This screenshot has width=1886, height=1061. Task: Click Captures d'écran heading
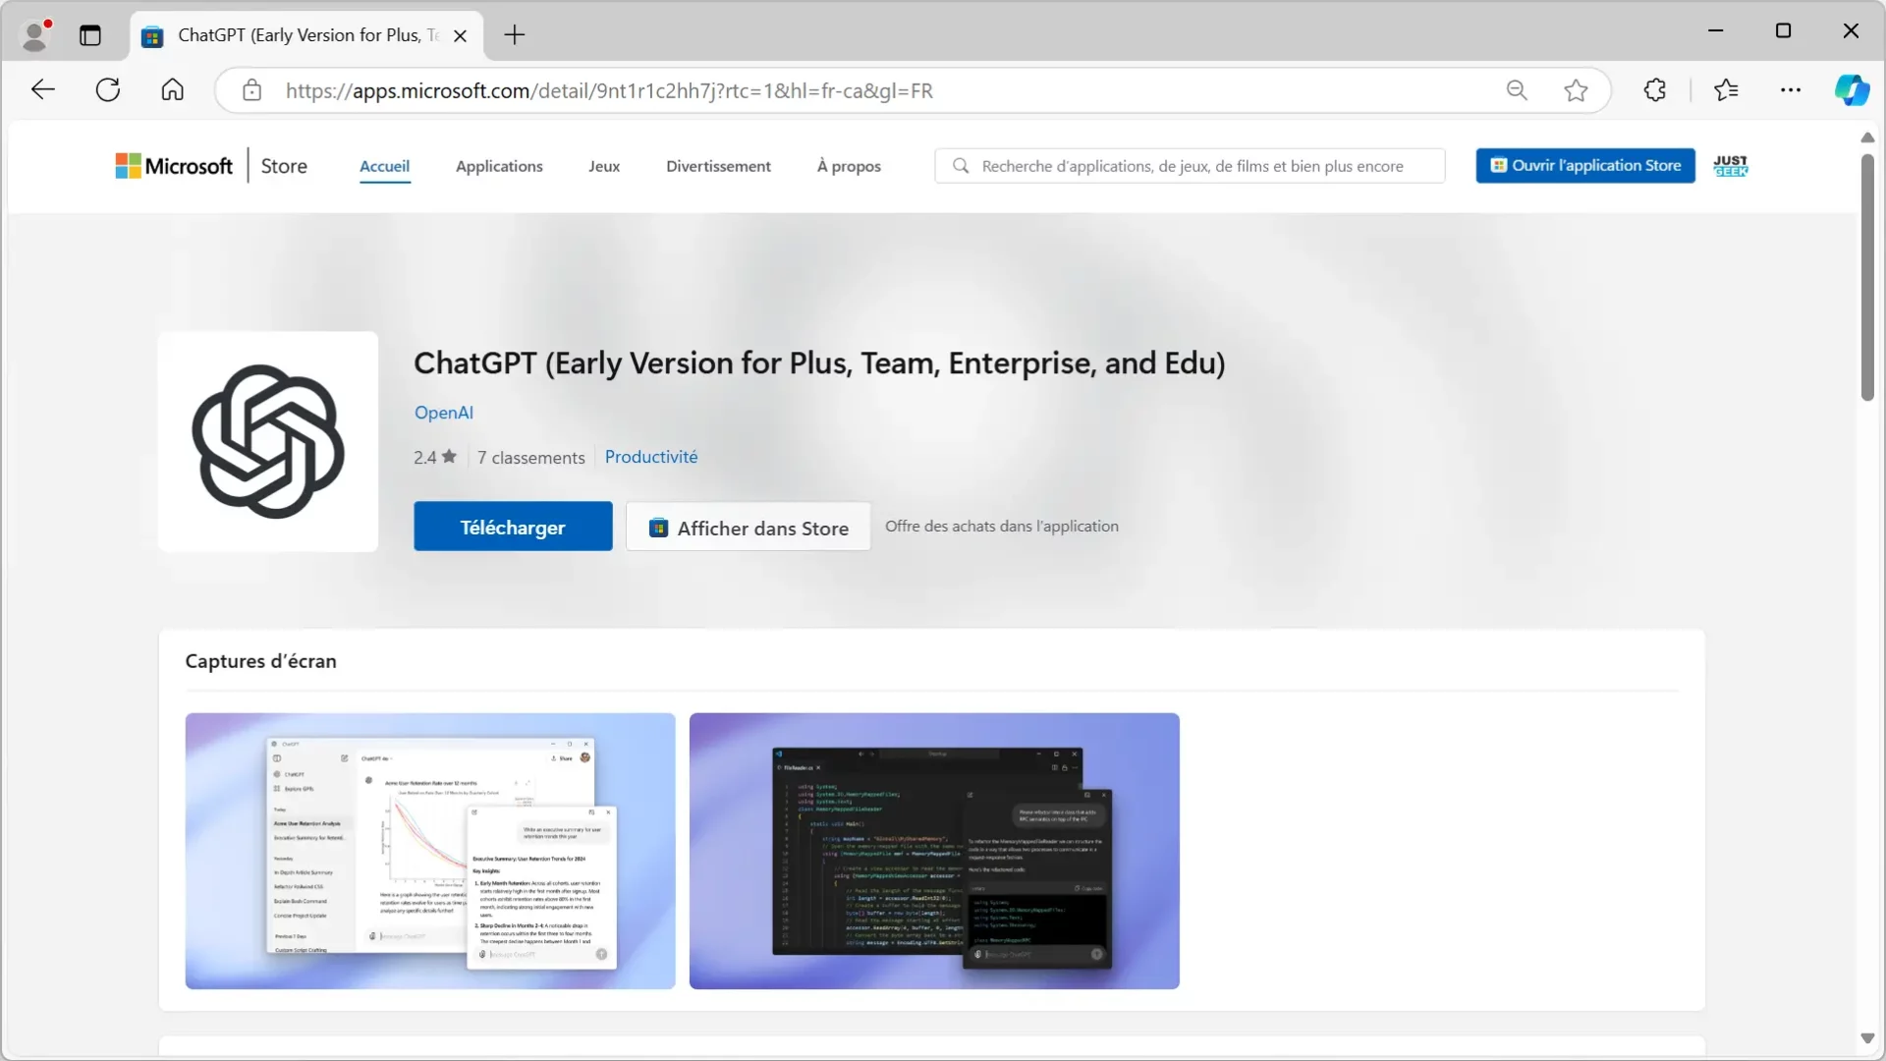click(260, 661)
